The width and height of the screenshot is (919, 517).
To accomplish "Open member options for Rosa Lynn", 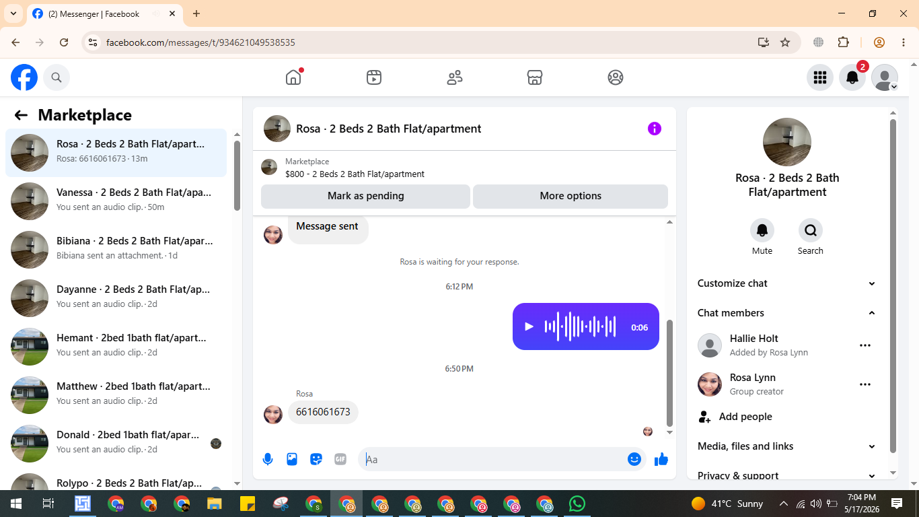I will coord(865,384).
